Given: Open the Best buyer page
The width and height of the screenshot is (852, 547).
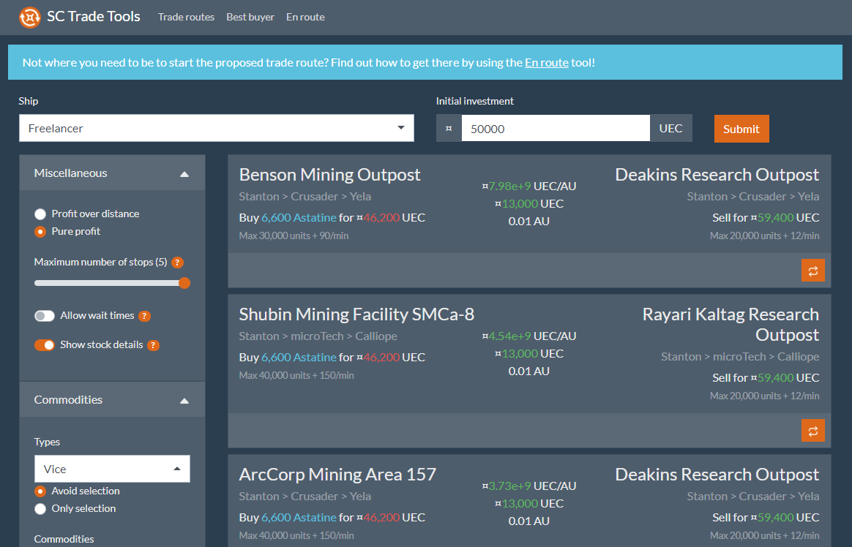Looking at the screenshot, I should tap(250, 17).
